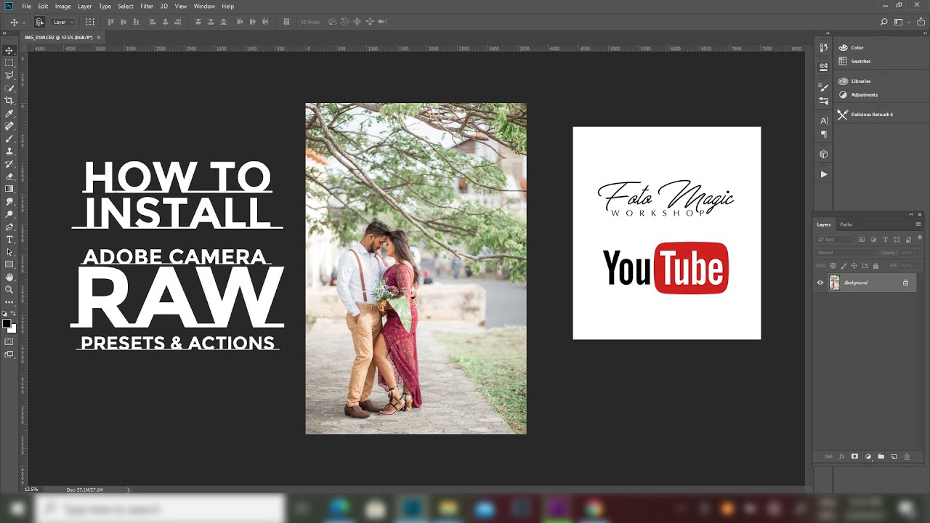Open the Window menu

click(204, 6)
